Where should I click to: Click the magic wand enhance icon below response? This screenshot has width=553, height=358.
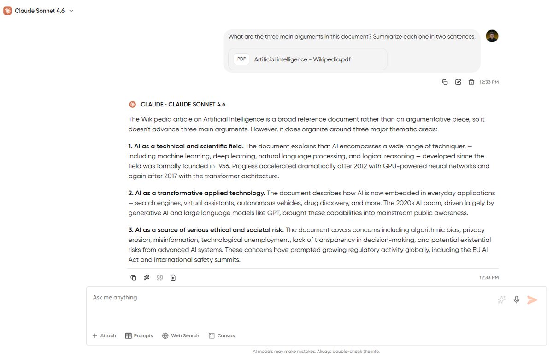147,277
